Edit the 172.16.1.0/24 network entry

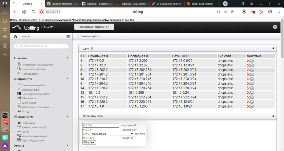(x=252, y=106)
